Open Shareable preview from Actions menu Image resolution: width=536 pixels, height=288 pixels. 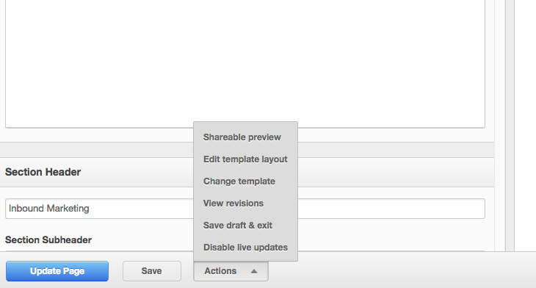click(242, 137)
